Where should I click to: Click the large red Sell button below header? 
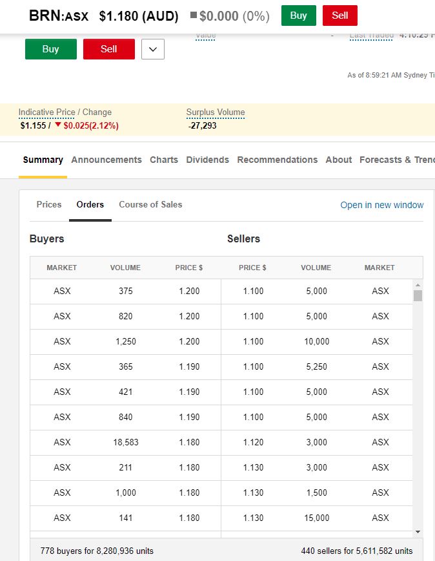(109, 49)
